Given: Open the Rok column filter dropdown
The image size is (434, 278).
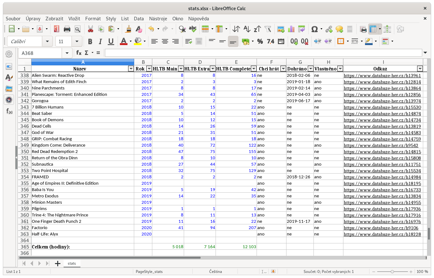Looking at the screenshot, I should (149, 69).
